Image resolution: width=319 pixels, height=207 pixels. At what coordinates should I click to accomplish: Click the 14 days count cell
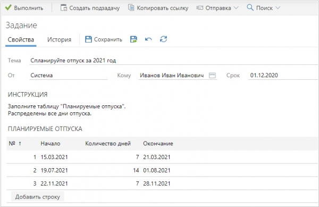point(136,170)
